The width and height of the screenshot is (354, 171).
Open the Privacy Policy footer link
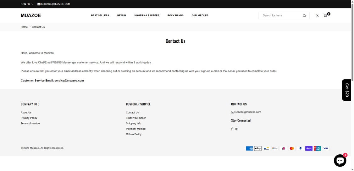point(29,118)
